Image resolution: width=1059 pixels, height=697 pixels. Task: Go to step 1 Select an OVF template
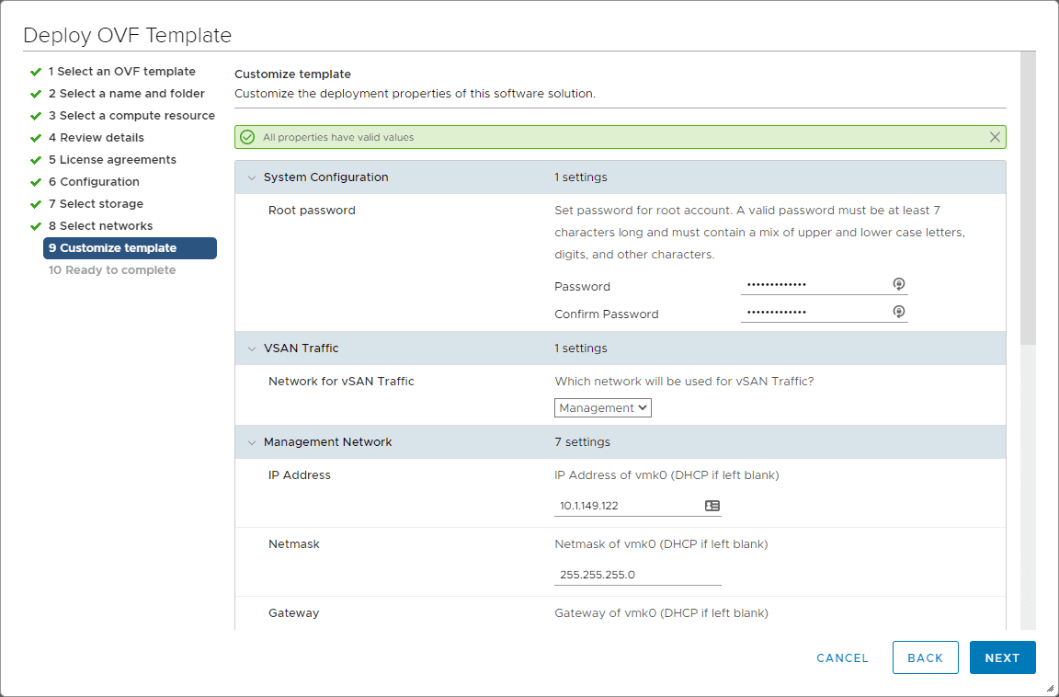(x=121, y=72)
